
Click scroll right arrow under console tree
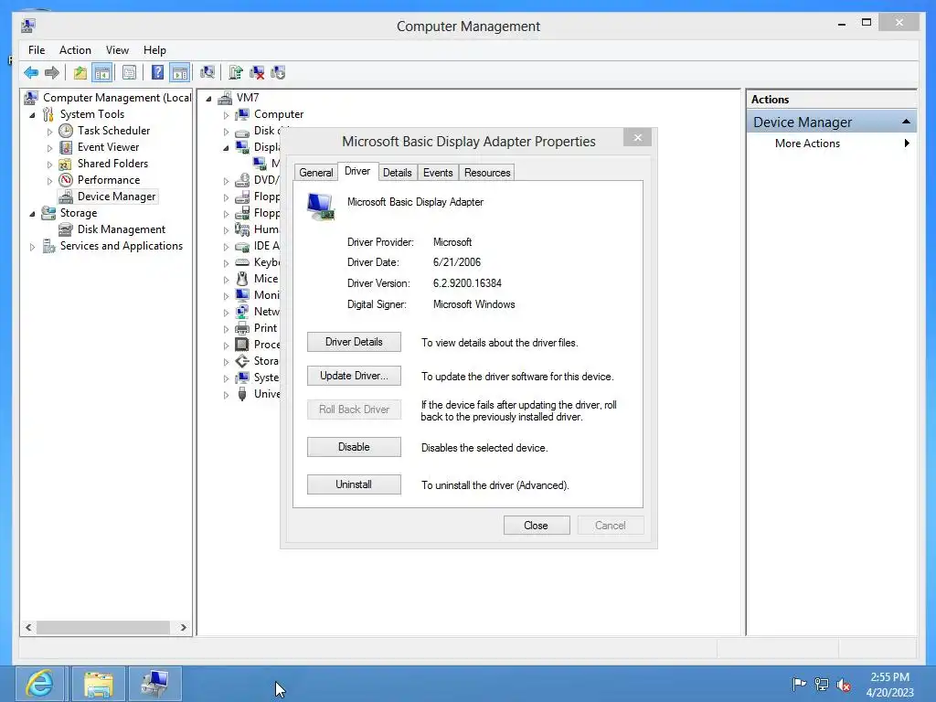[x=183, y=627]
